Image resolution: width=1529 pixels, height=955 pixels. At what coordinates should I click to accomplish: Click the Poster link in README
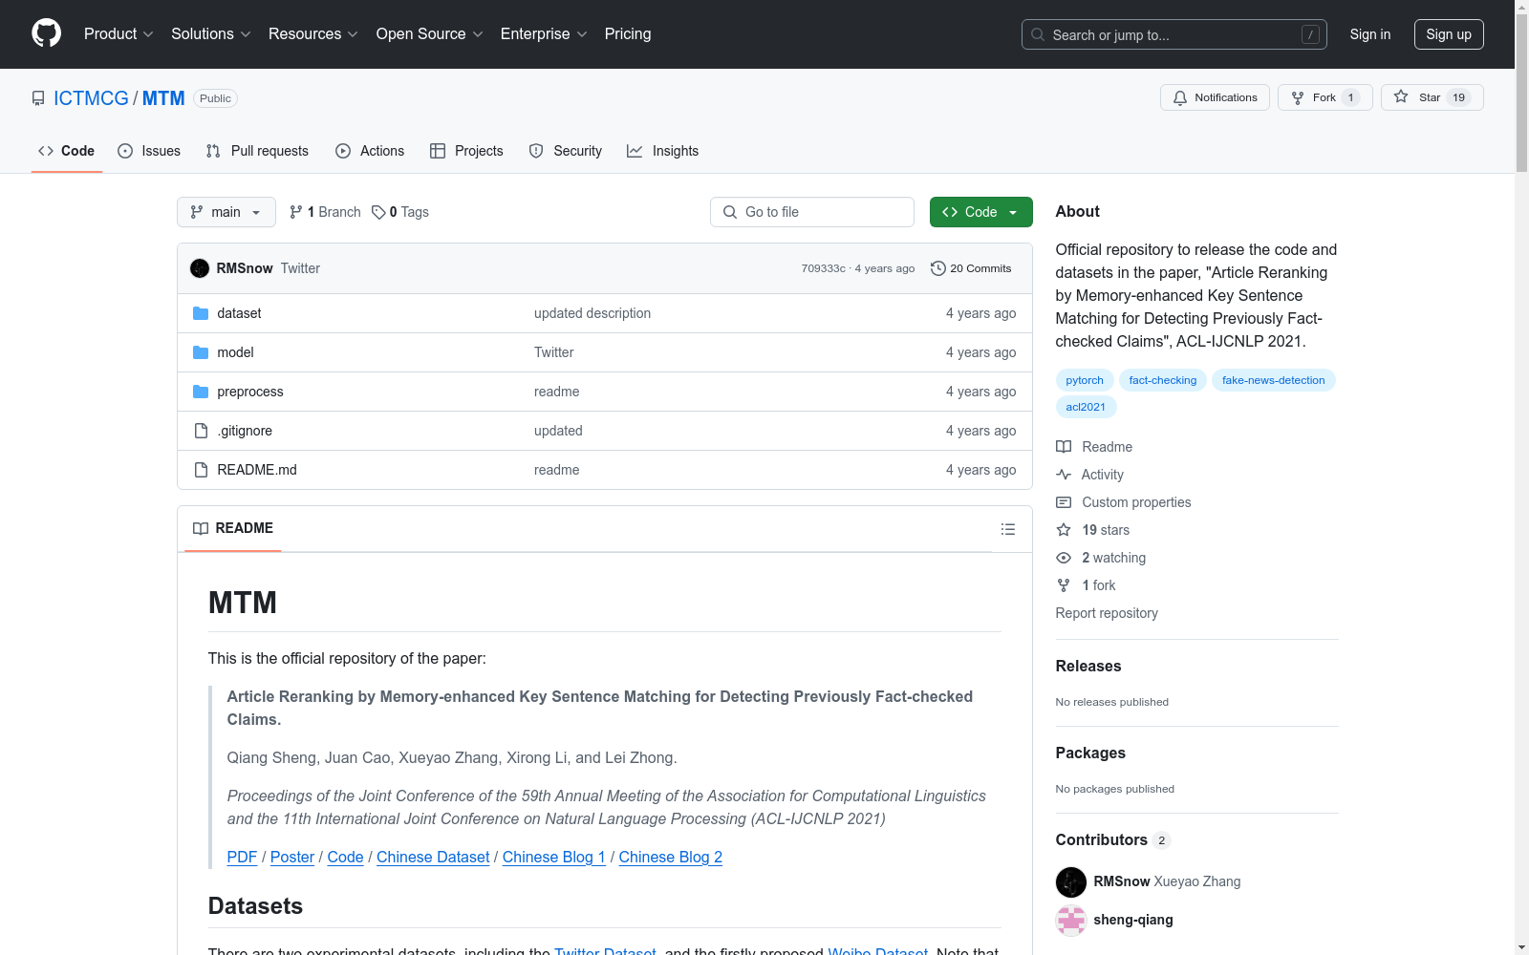point(292,858)
